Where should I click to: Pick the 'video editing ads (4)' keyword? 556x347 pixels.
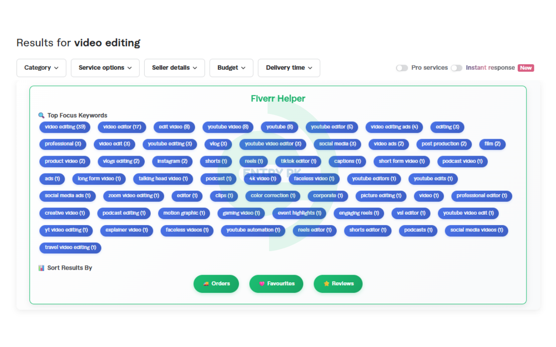394,127
